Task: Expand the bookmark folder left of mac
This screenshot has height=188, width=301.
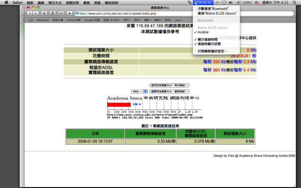Action: pos(168,20)
